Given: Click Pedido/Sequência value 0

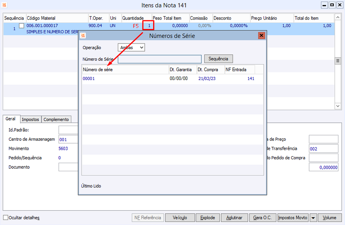Looking at the screenshot, I should tap(60, 158).
